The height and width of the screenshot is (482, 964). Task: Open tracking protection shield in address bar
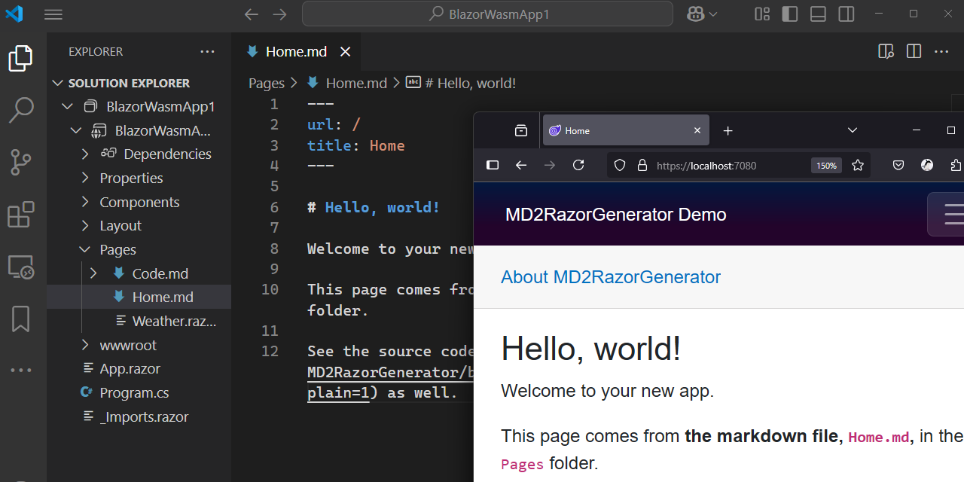[620, 166]
